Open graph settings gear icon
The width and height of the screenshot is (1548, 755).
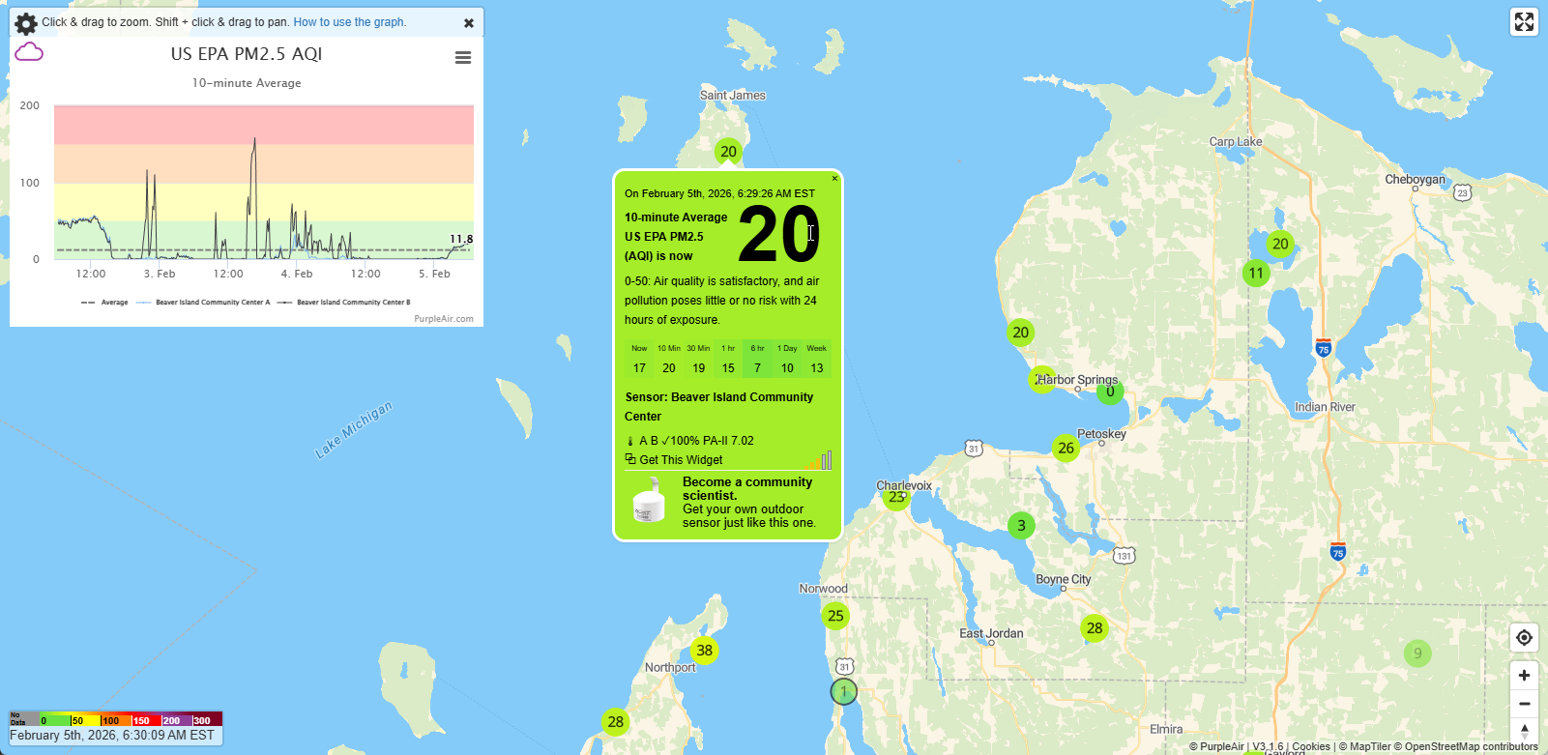[26, 23]
